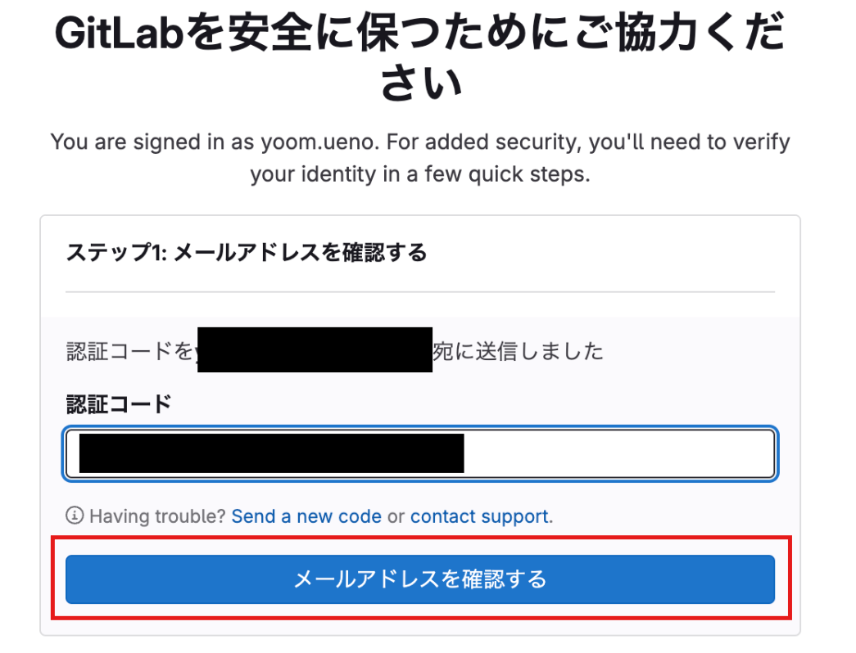Click the empty white area inside the code field
The image size is (856, 653).
pos(618,454)
